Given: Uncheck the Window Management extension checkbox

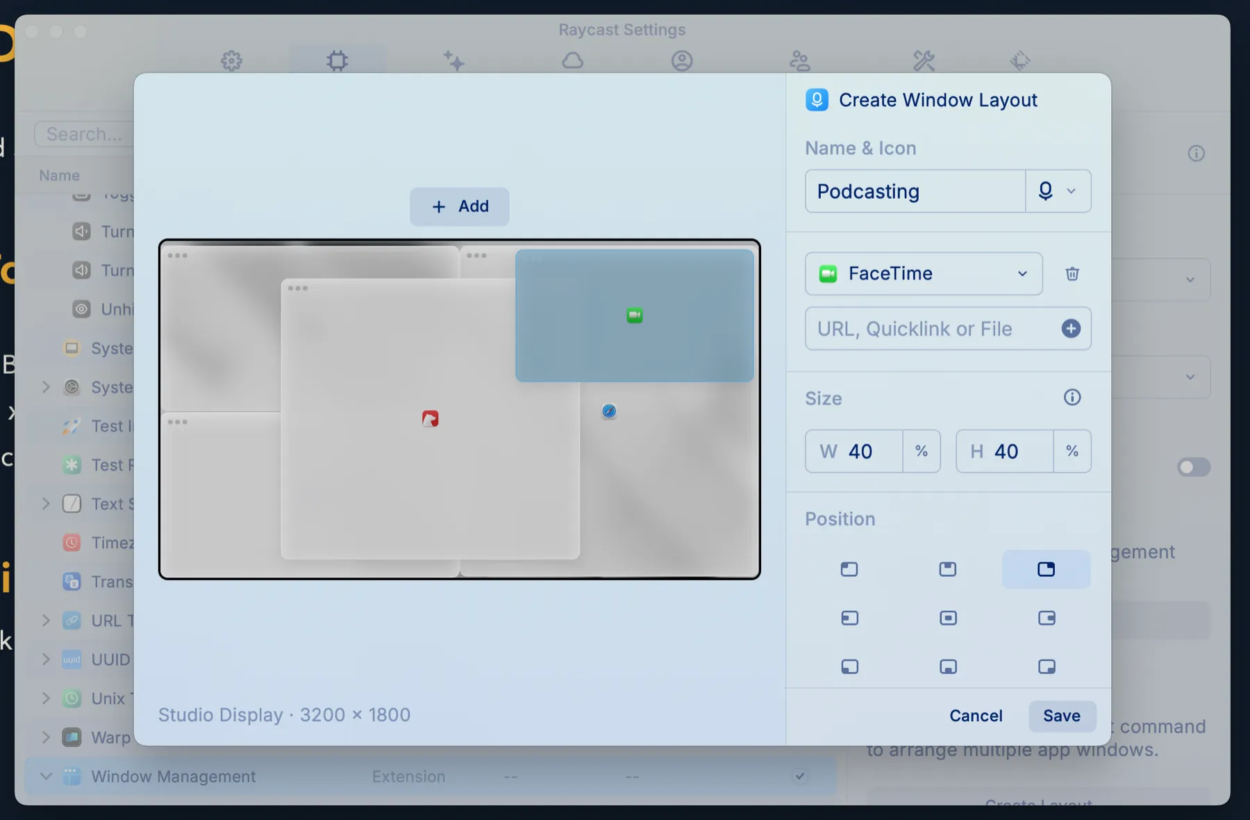Looking at the screenshot, I should pyautogui.click(x=800, y=776).
